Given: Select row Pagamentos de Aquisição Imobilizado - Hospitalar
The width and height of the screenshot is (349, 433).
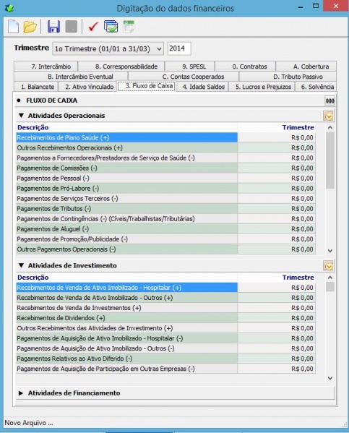Looking at the screenshot, I should pos(165,338).
